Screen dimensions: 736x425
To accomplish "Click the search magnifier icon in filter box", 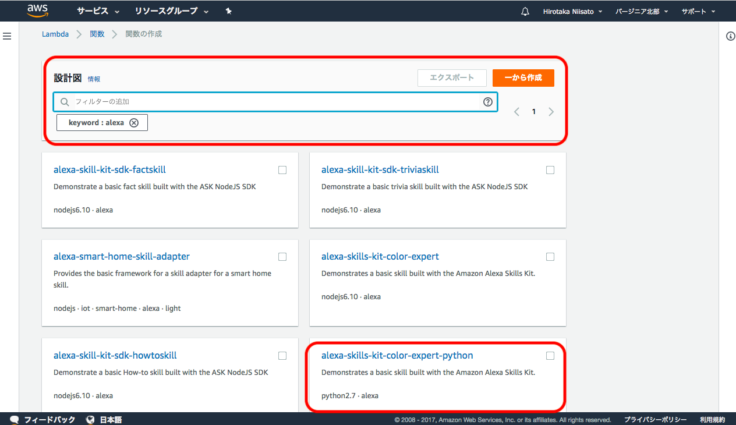I will (x=65, y=102).
